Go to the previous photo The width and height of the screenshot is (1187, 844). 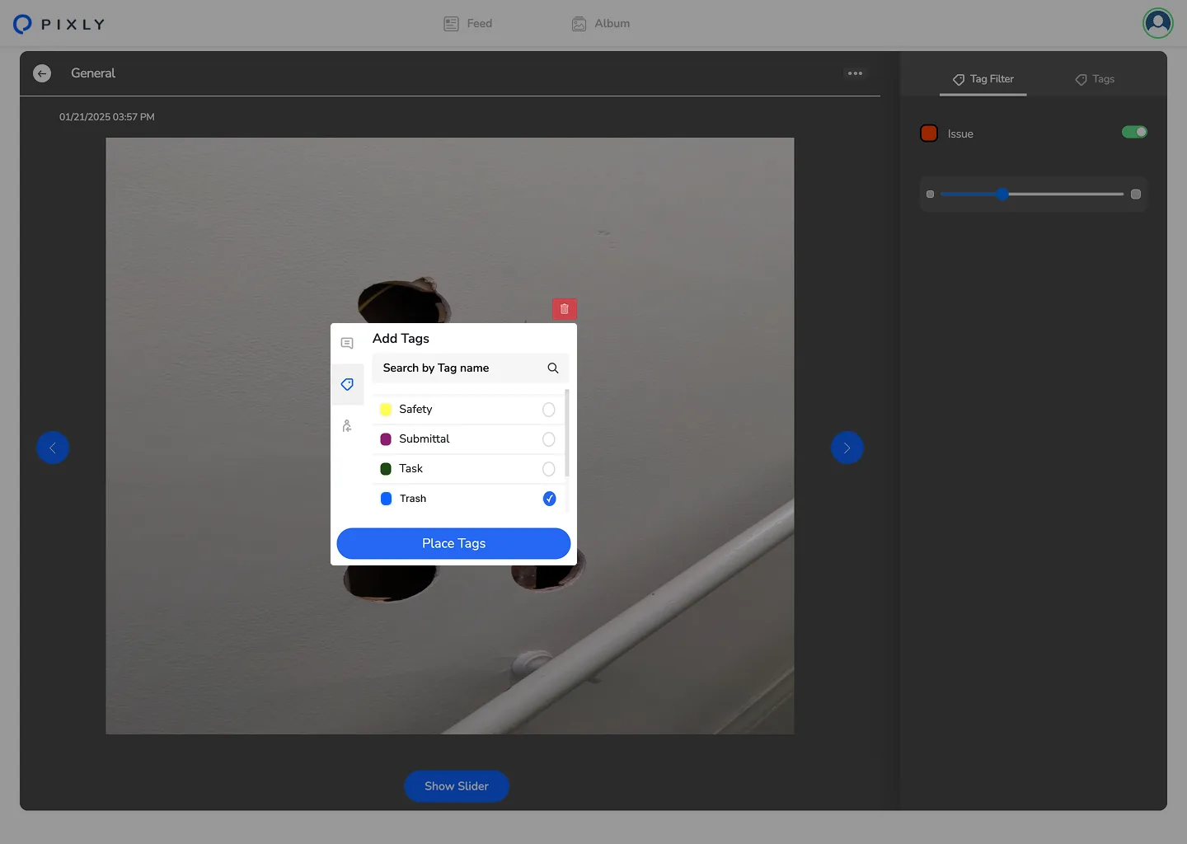tap(53, 448)
